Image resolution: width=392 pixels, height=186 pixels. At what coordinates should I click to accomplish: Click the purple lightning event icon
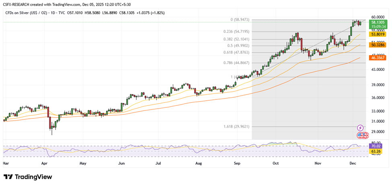click(360, 128)
